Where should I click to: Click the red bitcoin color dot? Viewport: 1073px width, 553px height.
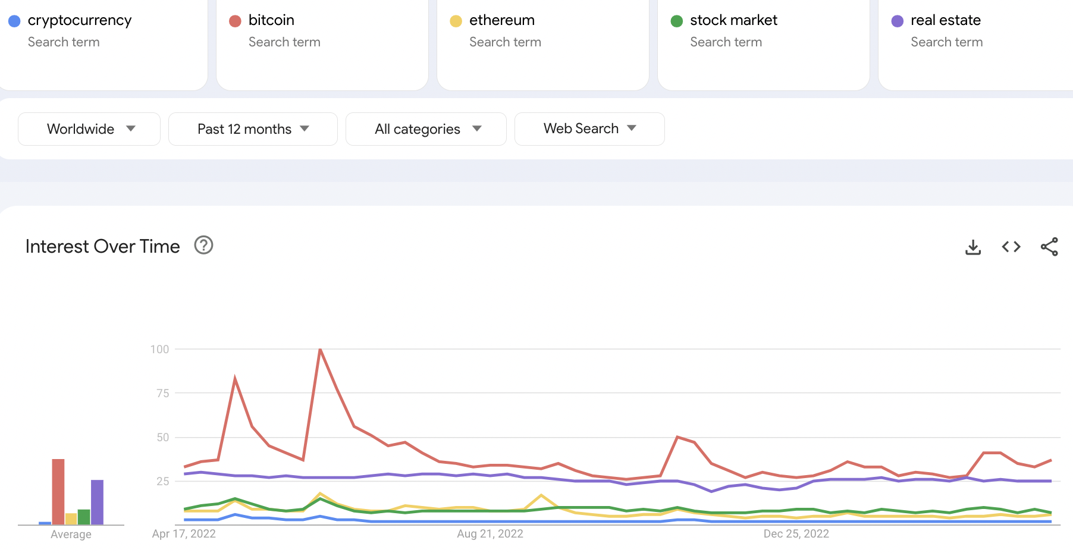[x=235, y=21]
